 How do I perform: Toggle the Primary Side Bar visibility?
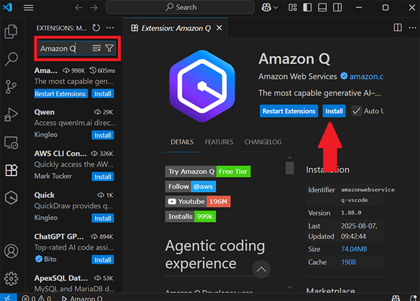coord(307,7)
